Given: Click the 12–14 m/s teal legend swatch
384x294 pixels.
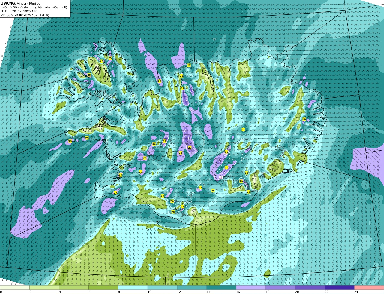Looking at the screenshot, I should click(192, 287).
